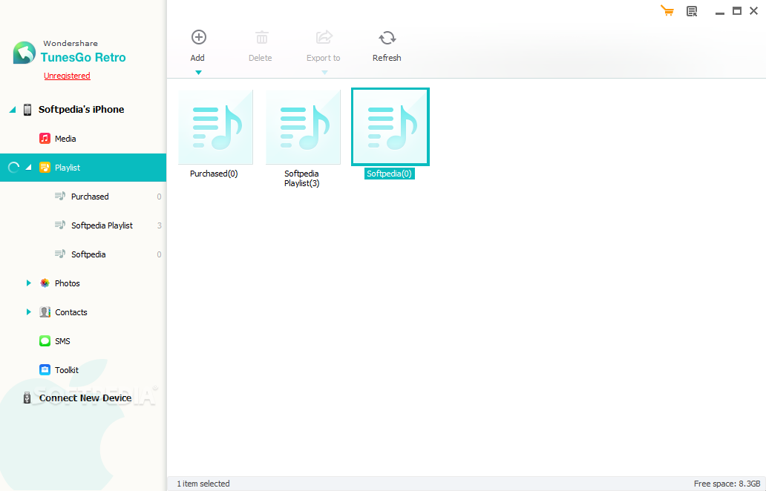Click the Purchased count 0 in sidebar
Screen dimensions: 766x491
tap(160, 197)
